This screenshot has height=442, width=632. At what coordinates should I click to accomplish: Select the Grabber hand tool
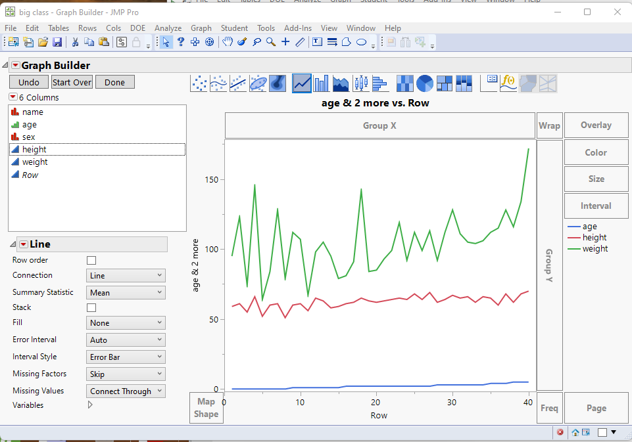coord(228,42)
